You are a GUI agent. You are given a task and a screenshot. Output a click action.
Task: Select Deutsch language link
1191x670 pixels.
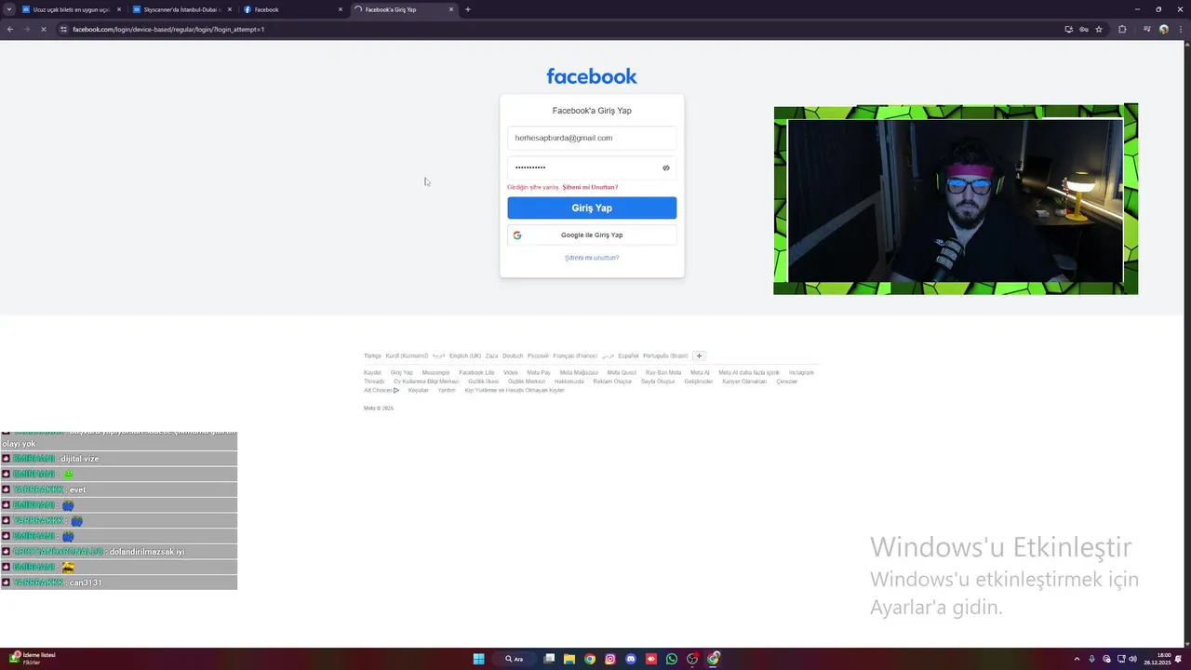[513, 355]
